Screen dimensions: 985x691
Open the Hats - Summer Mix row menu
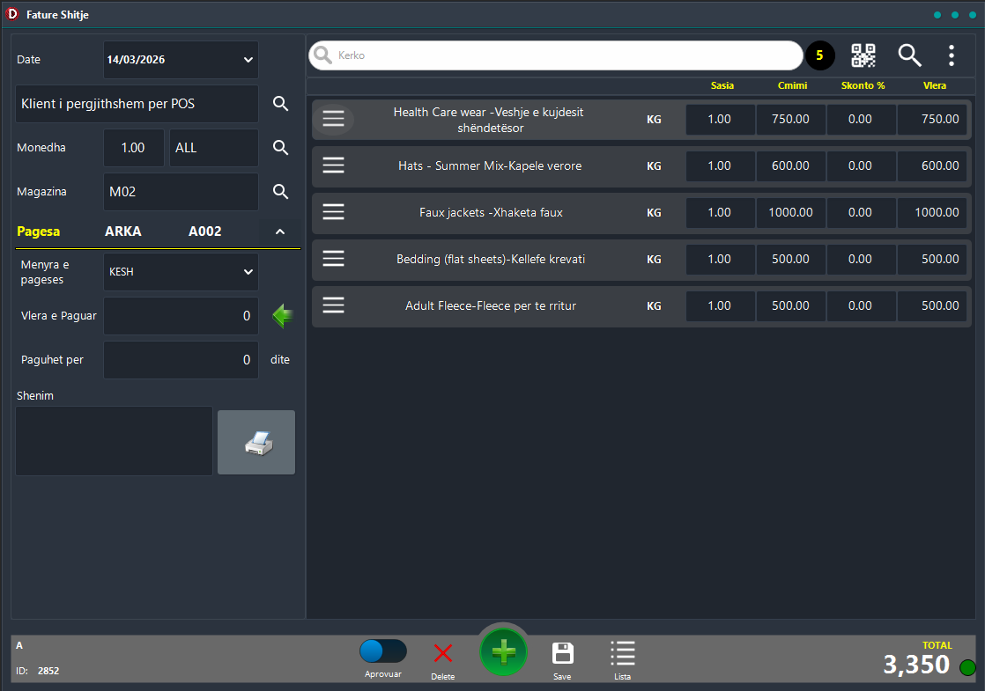click(x=333, y=165)
